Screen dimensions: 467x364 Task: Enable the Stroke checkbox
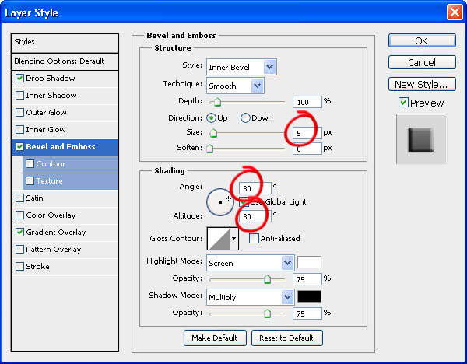[19, 266]
